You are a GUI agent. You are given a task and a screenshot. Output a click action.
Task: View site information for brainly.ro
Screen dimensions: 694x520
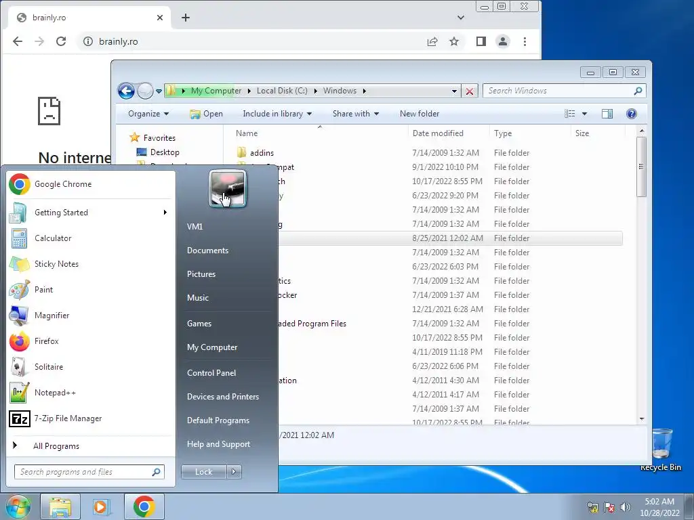point(88,41)
